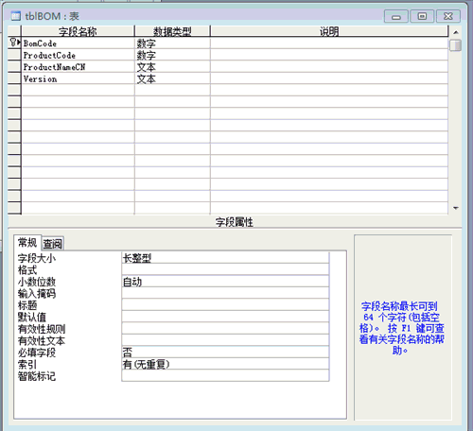The width and height of the screenshot is (473, 431).
Task: Open the 字段大小 长整型 dropdown field
Action: 225,258
